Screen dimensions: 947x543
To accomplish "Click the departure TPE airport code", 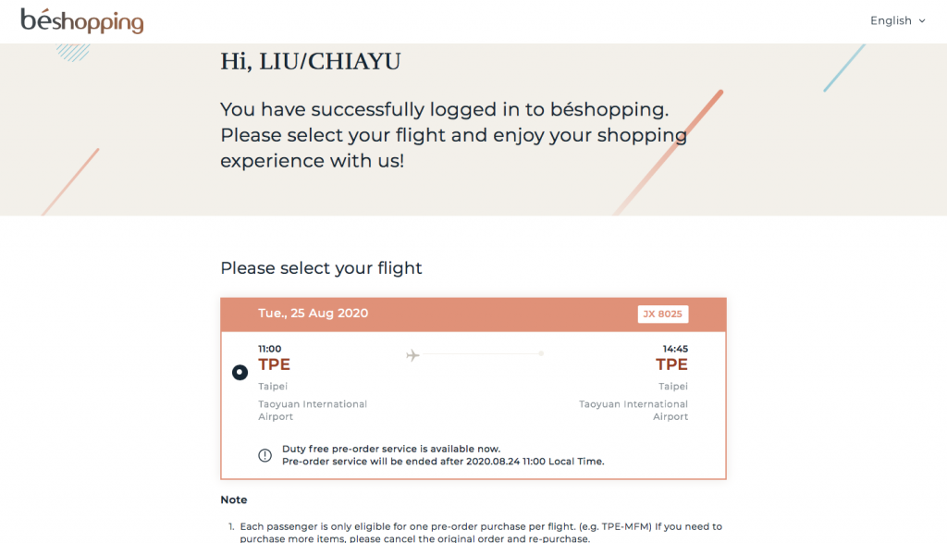I will pos(274,364).
